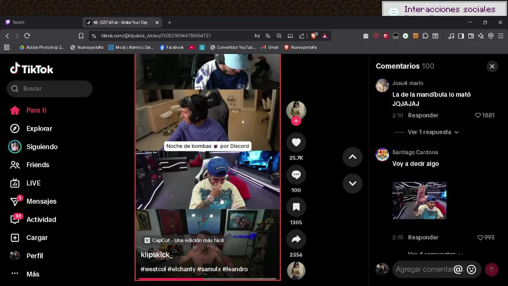Open the image in Santiago Cardona's comment
This screenshot has height=286, width=508.
coord(419,201)
